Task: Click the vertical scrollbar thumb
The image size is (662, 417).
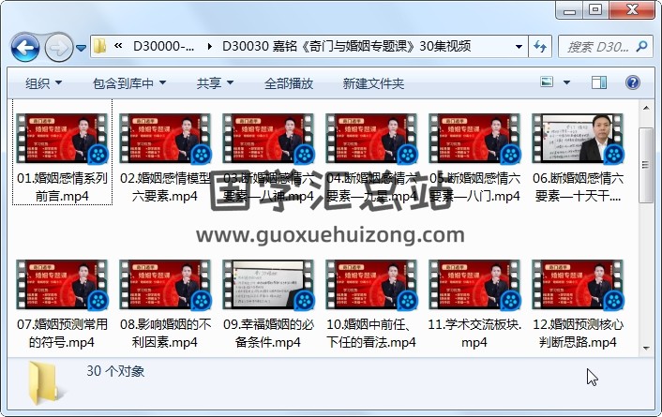Action: (x=646, y=166)
